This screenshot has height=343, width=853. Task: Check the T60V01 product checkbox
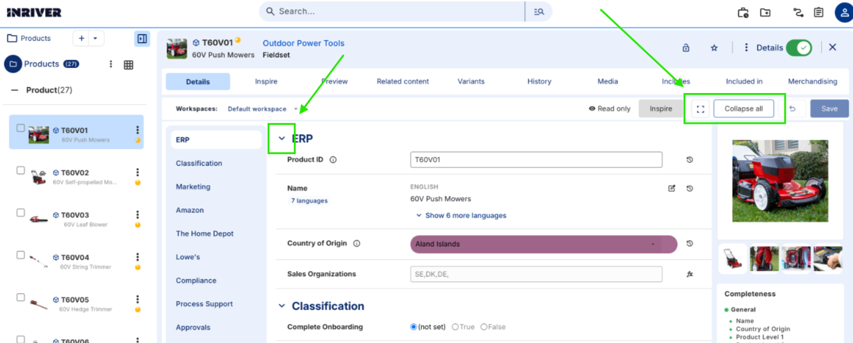20,129
